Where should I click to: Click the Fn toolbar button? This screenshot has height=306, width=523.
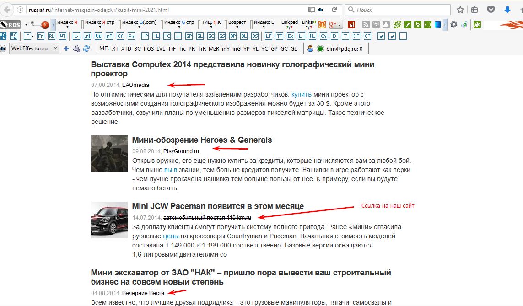(x=41, y=36)
